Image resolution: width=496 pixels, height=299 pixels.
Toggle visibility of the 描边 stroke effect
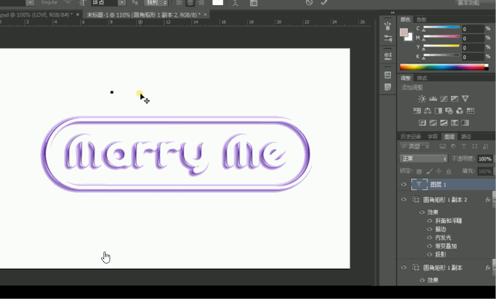(429, 229)
